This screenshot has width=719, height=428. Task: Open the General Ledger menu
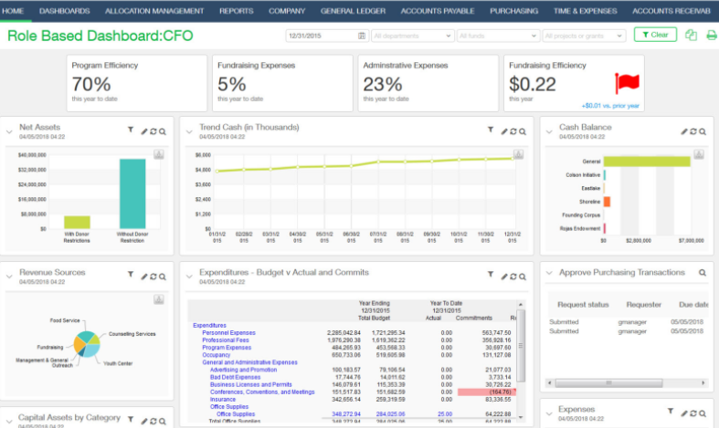(353, 11)
